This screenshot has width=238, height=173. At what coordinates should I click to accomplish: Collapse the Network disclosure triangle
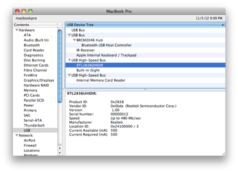pyautogui.click(x=17, y=135)
